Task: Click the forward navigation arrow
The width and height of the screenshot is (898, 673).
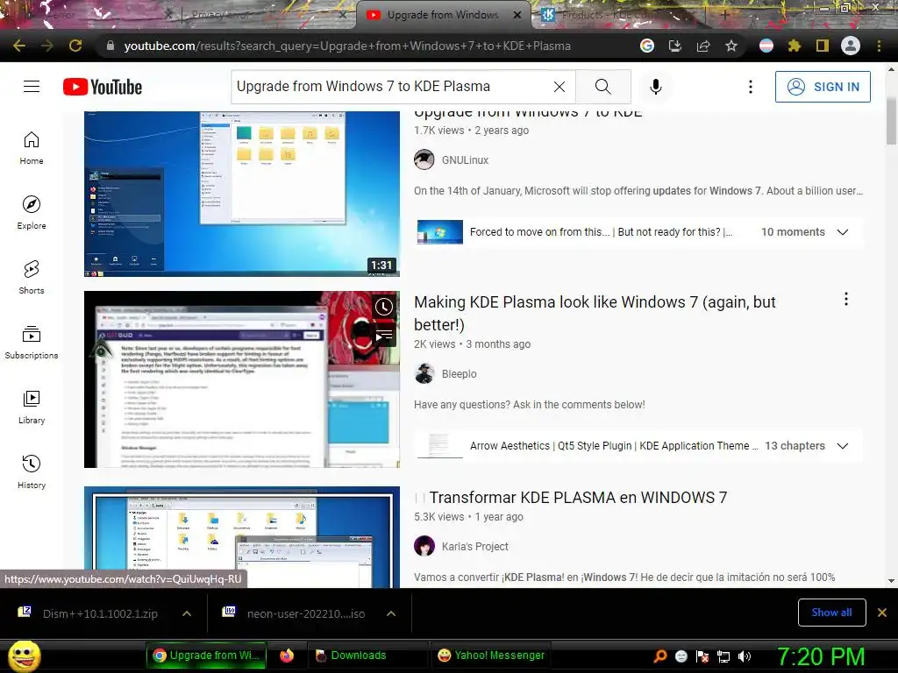Action: tap(47, 46)
